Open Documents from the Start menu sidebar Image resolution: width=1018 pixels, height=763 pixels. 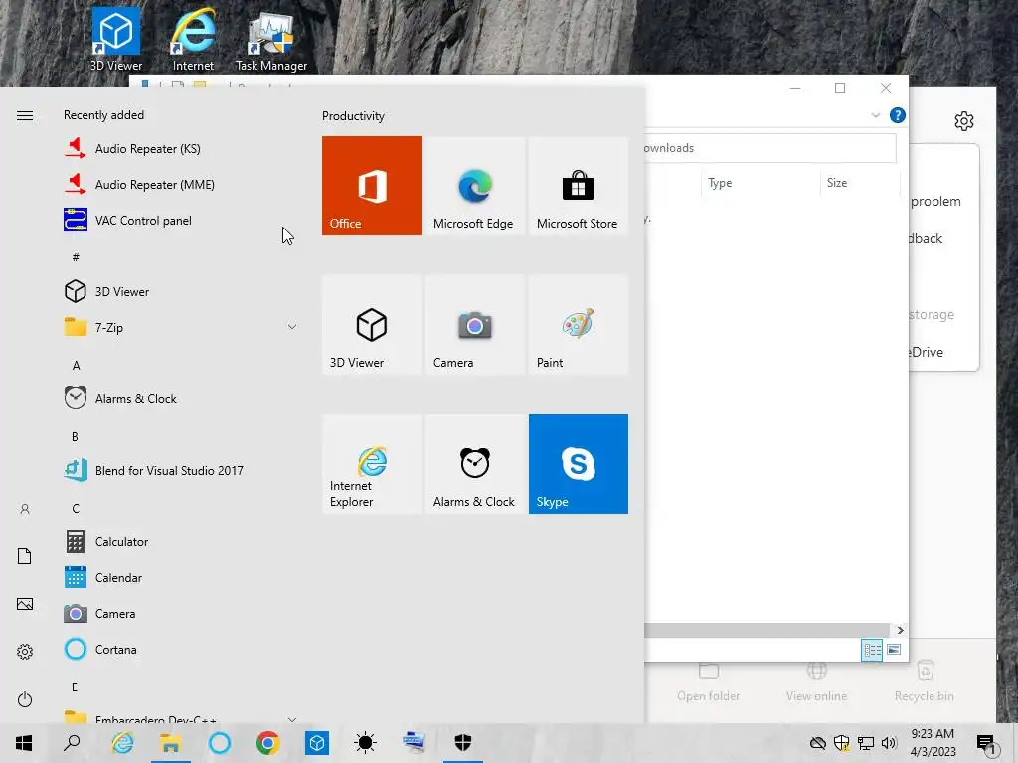(x=25, y=556)
